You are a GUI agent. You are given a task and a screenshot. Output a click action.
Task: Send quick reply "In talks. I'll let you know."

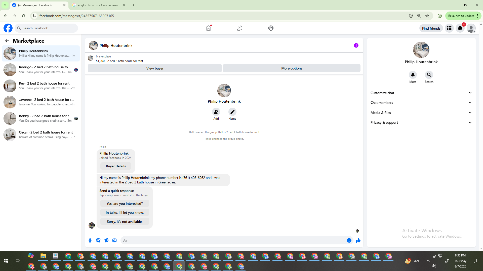(125, 213)
